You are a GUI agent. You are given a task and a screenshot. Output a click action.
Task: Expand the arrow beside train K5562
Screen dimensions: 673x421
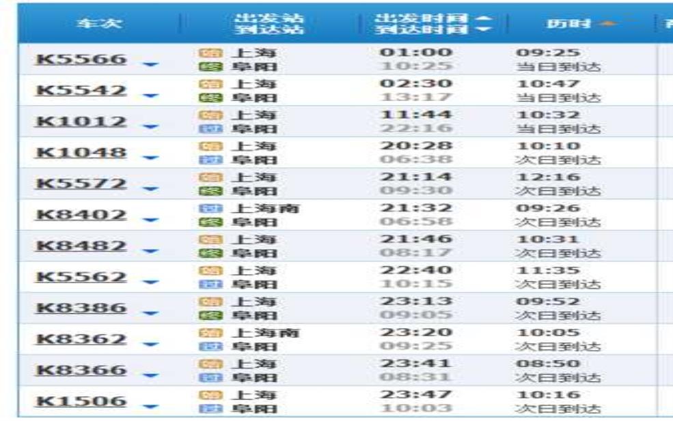(150, 282)
